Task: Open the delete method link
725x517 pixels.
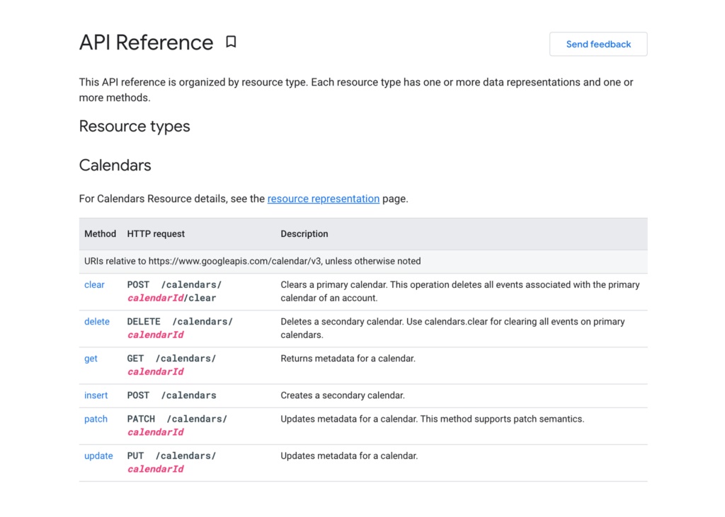Action: tap(97, 322)
